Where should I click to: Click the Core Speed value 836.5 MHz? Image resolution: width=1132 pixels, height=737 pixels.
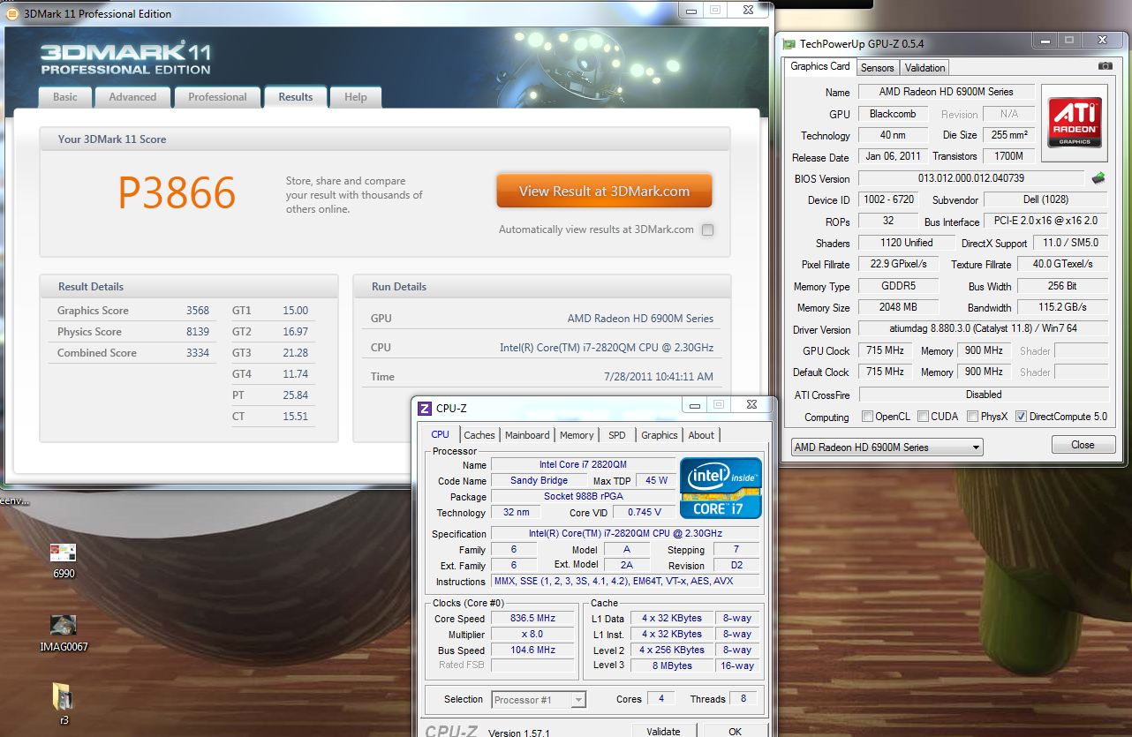533,618
